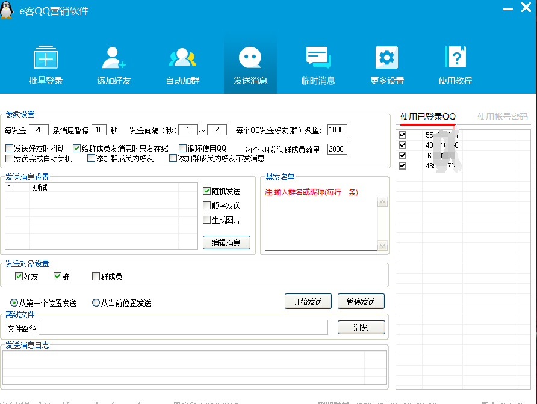The width and height of the screenshot is (537, 404).
Task: Close the e客QQ营销软件 window
Action: click(526, 7)
